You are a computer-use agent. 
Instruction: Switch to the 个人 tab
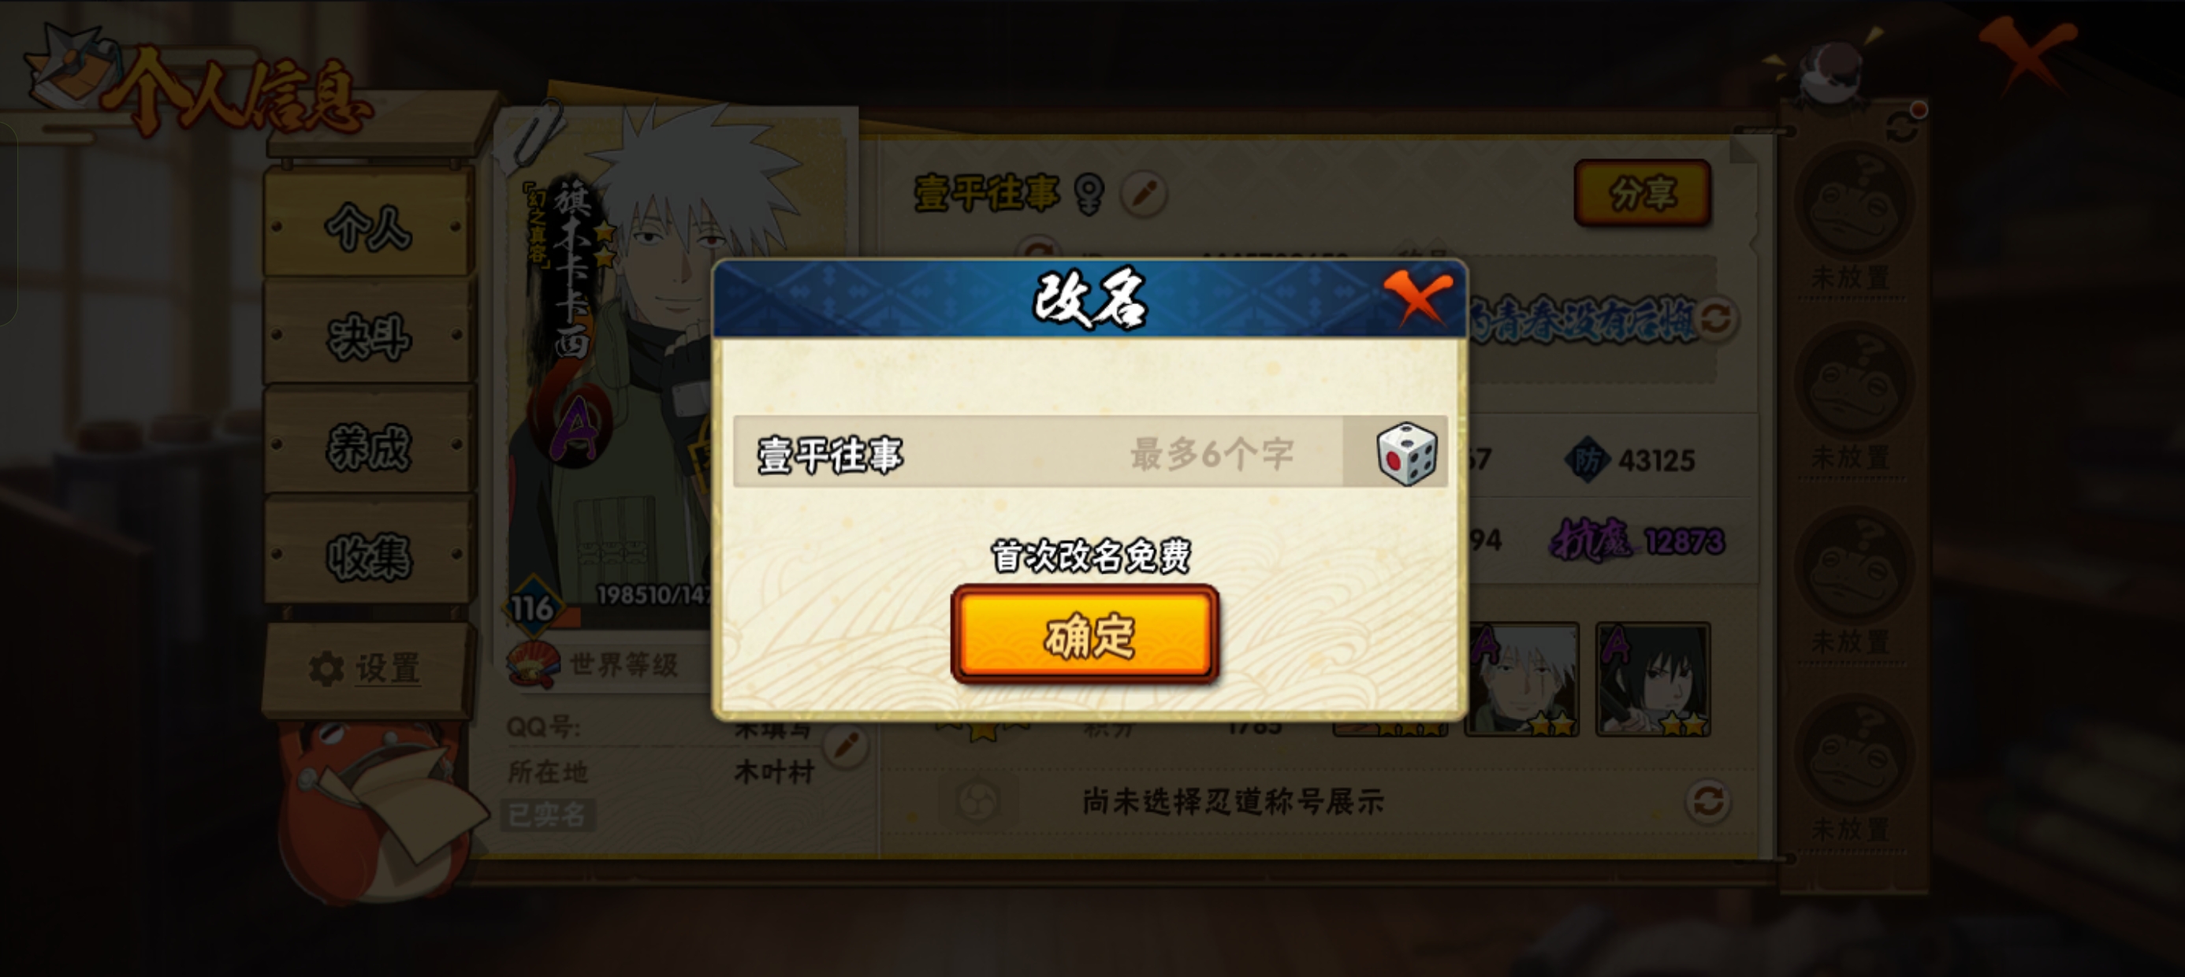(368, 225)
